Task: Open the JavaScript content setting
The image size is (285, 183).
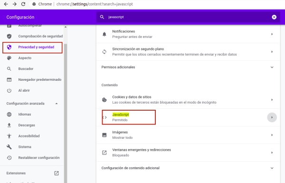Action: [x=188, y=117]
